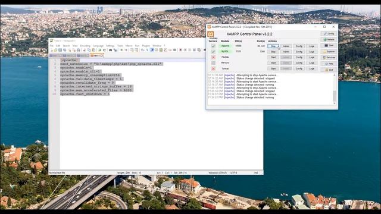Click the Redo icon in Notepad++ toolbar
This screenshot has height=214, width=381.
tap(104, 50)
